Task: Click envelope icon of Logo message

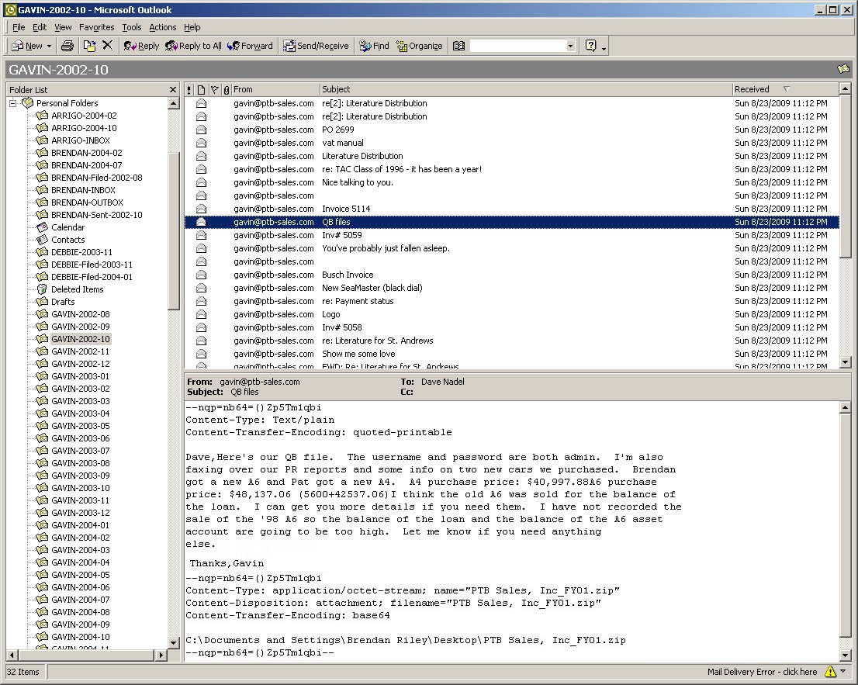Action: coord(202,314)
